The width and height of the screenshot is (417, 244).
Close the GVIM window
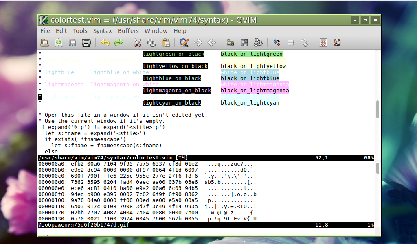click(x=375, y=20)
